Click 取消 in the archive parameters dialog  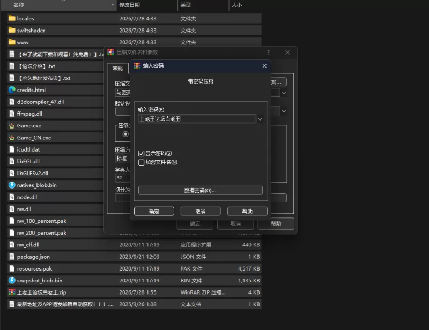pos(235,224)
